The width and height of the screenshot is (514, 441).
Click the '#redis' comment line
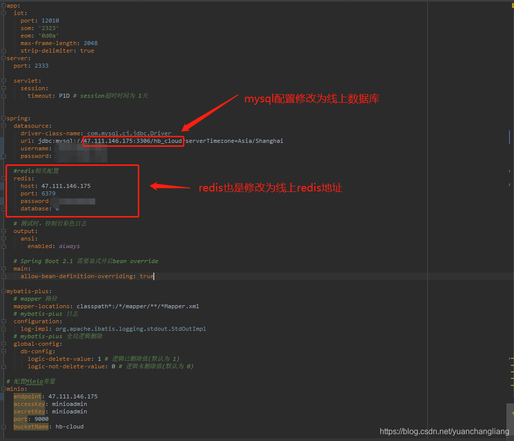pyautogui.click(x=36, y=171)
